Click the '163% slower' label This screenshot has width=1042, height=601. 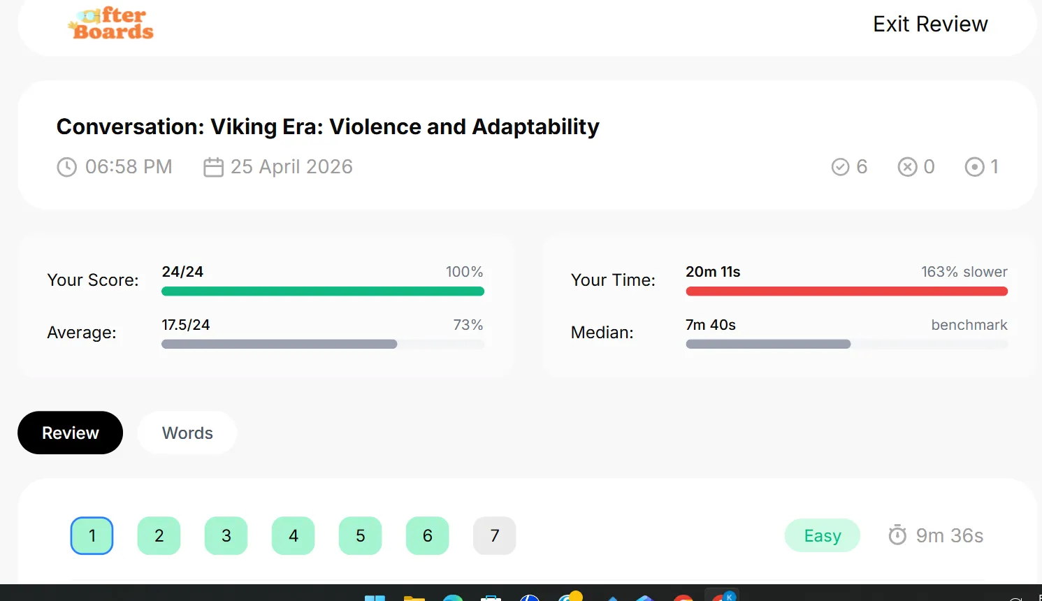tap(964, 272)
